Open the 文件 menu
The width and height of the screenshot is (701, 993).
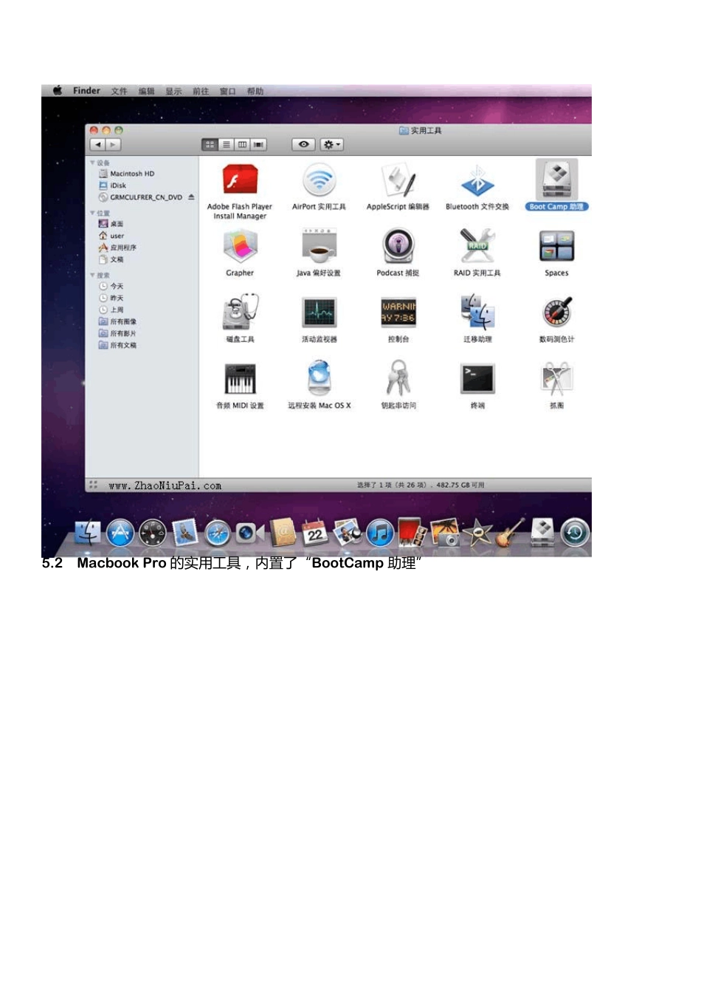coord(119,92)
